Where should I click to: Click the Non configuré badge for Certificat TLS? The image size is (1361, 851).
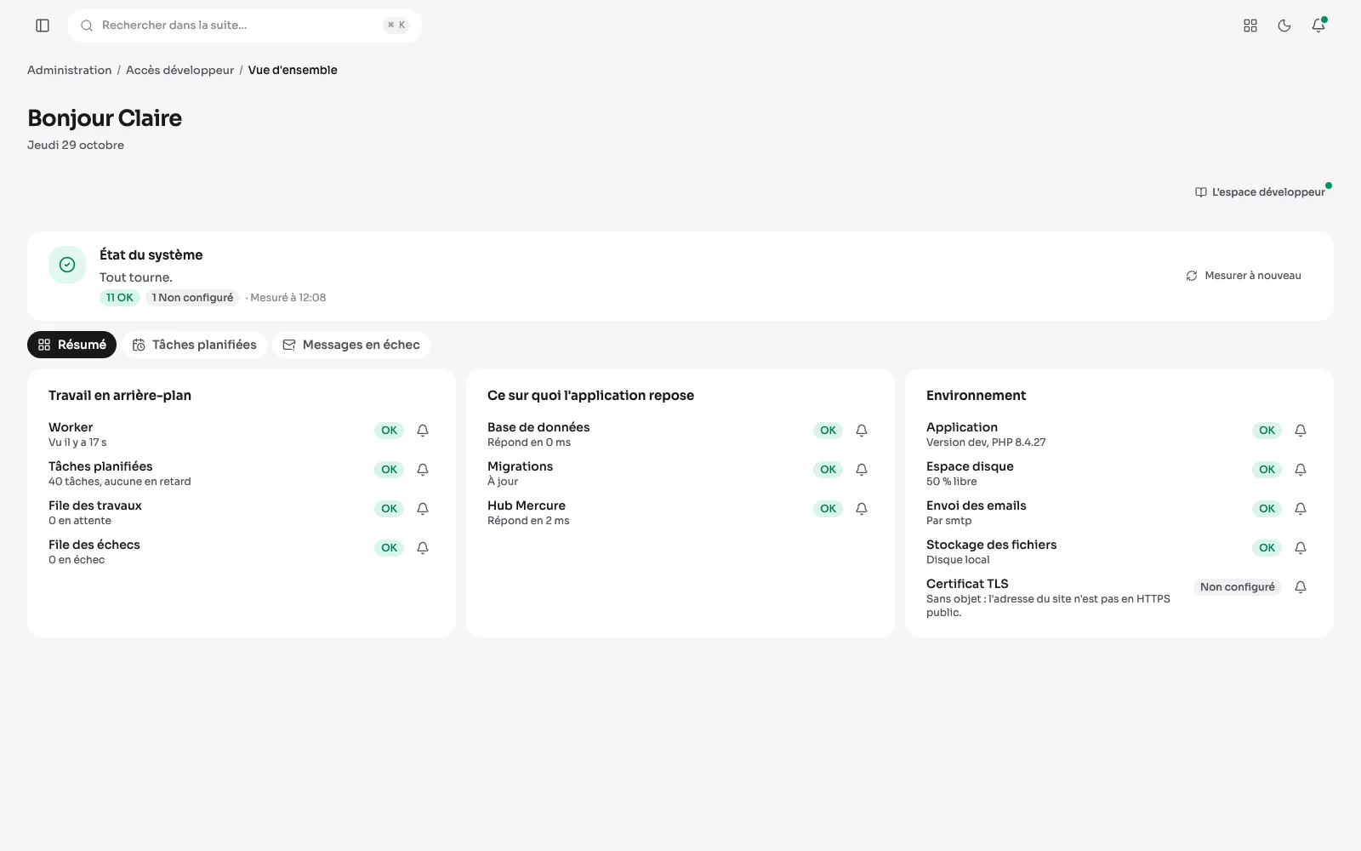pos(1238,587)
